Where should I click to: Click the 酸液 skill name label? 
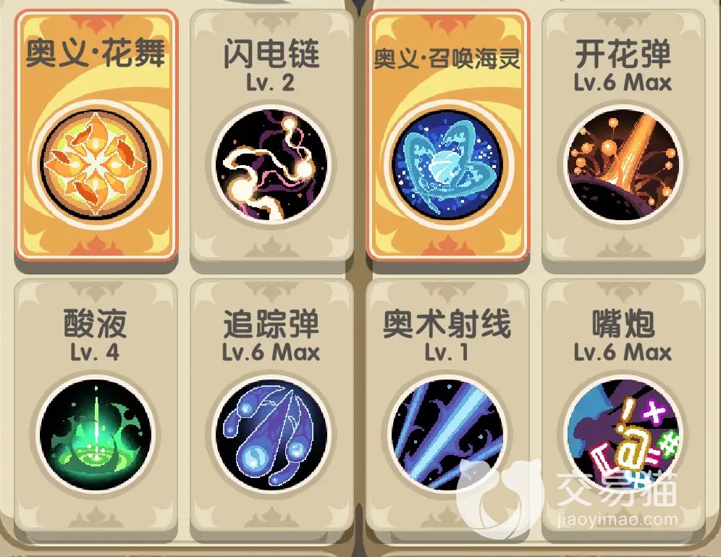tap(95, 323)
